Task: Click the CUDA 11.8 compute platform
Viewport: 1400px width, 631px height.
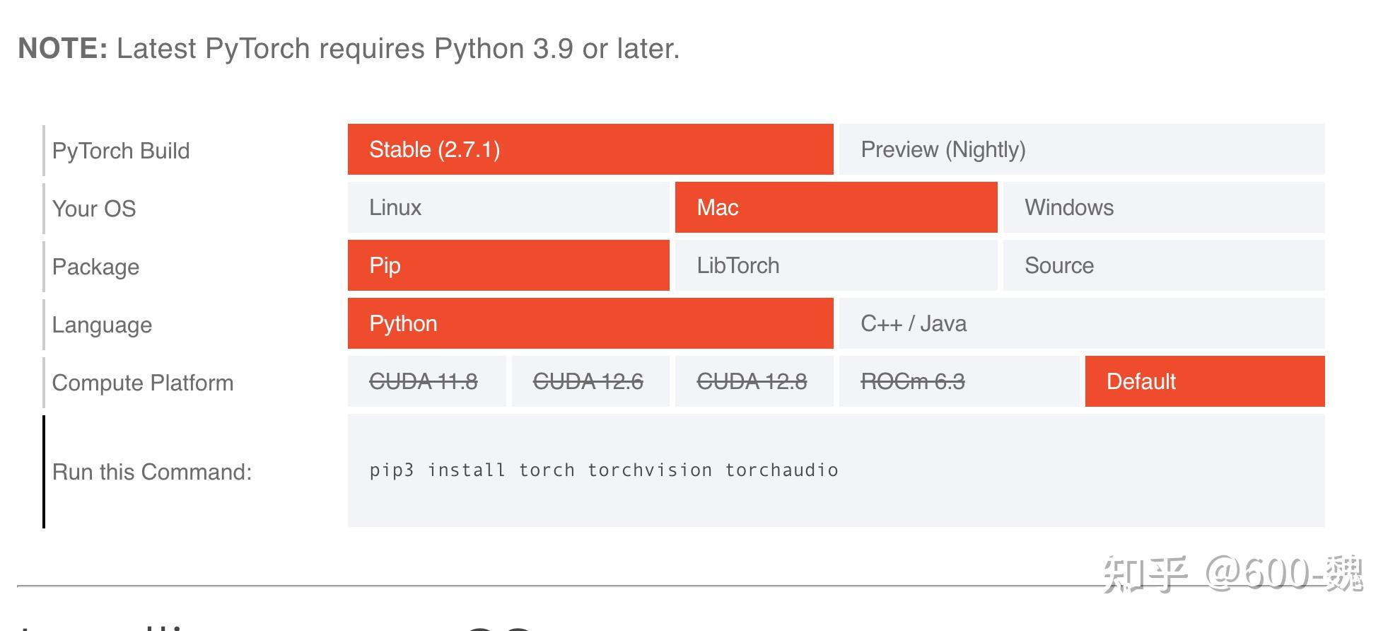Action: click(x=426, y=381)
